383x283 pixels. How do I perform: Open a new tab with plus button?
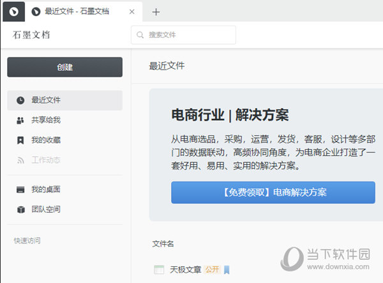(x=156, y=11)
